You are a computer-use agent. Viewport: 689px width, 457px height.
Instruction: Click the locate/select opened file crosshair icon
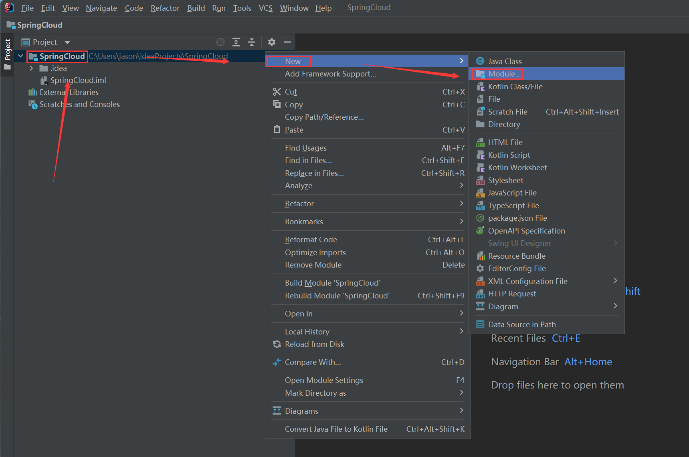(220, 42)
